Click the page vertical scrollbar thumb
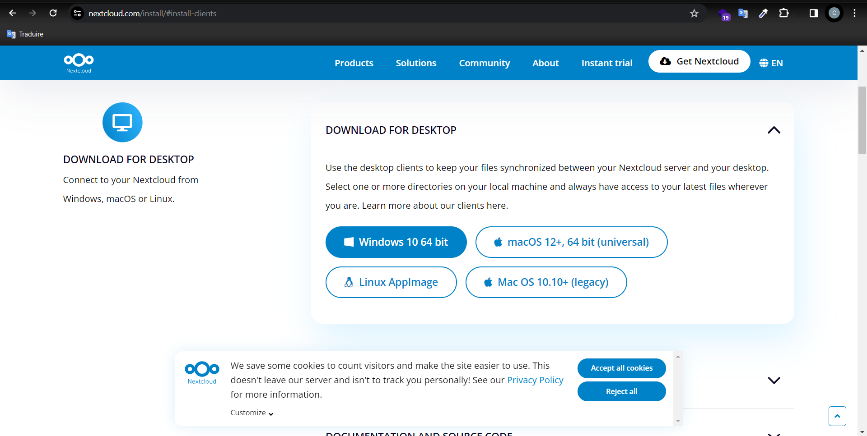This screenshot has height=436, width=867. click(862, 120)
